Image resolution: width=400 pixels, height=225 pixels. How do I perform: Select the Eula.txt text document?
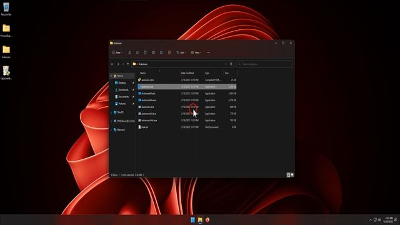(187, 127)
